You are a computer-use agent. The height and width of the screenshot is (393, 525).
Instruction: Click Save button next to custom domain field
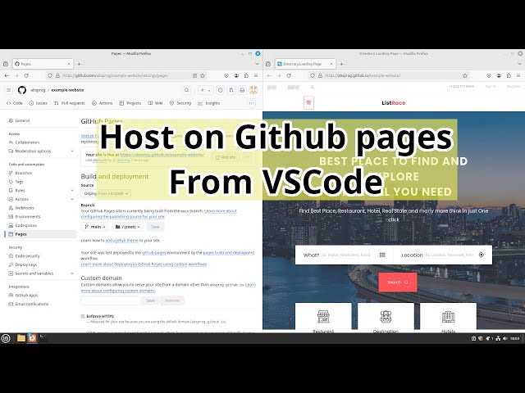[151, 300]
